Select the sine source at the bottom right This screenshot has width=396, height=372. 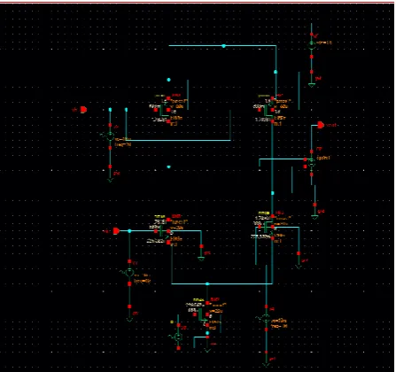266,318
